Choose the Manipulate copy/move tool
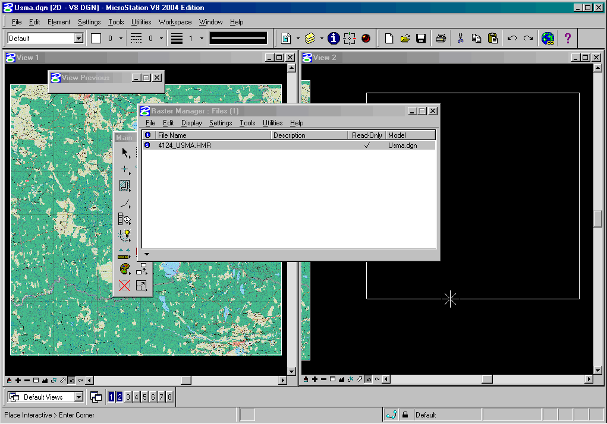 tap(141, 269)
